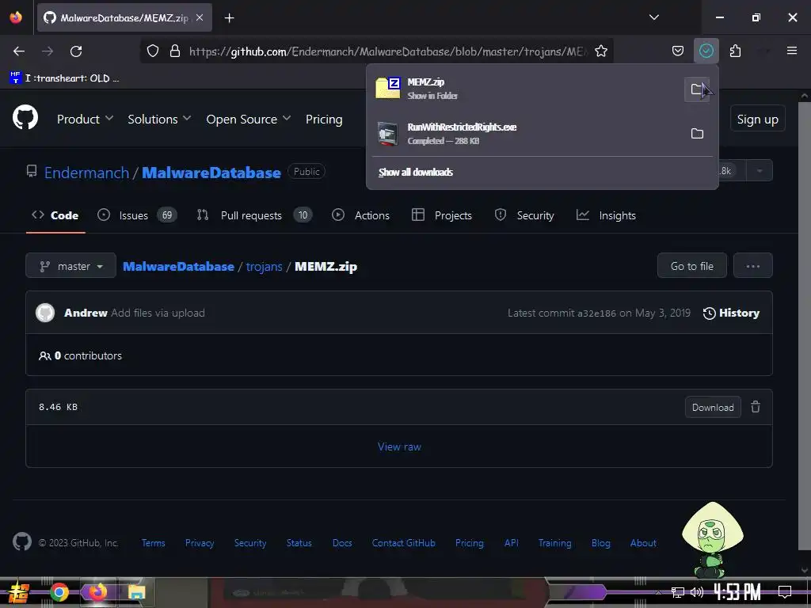Open the Projects tab
Viewport: 811px width, 608px height.
(442, 215)
